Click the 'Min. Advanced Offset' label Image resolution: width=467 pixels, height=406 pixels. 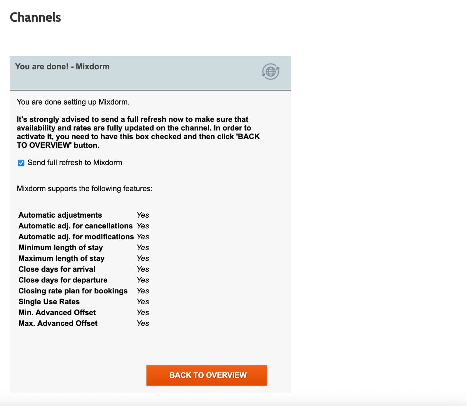tap(57, 312)
